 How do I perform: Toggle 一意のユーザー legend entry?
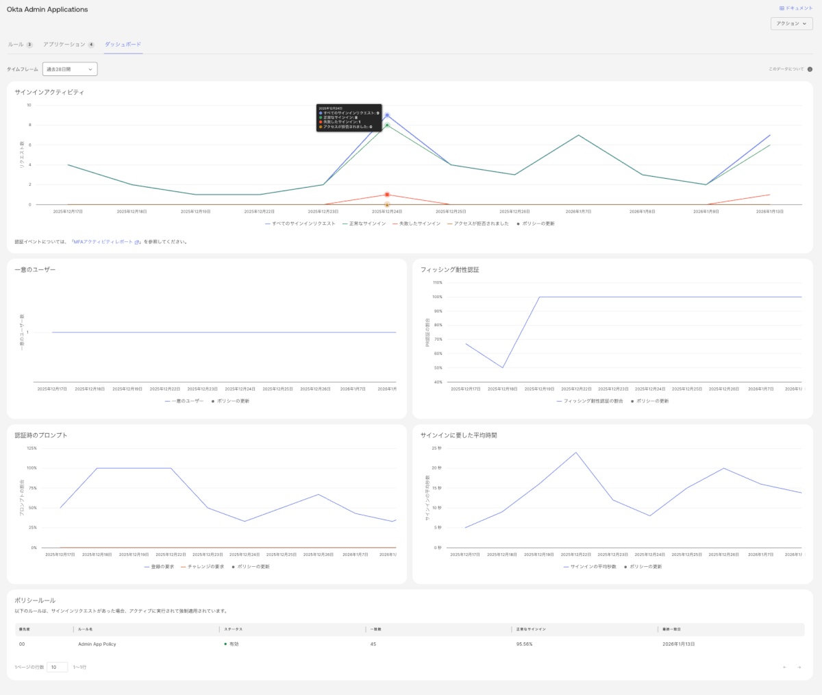pos(184,401)
